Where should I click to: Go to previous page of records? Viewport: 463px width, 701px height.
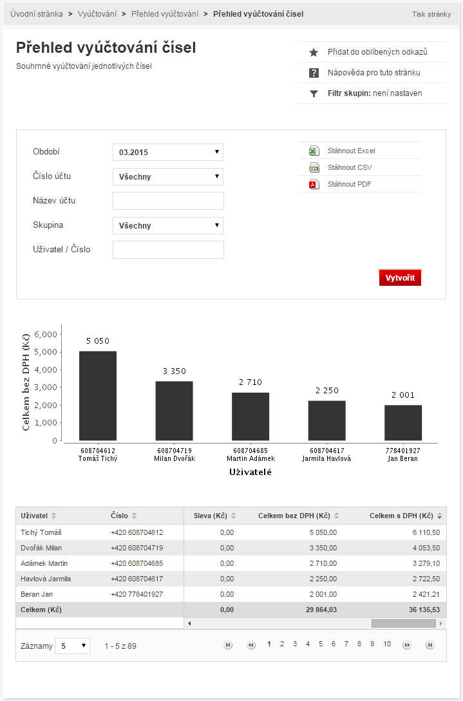(251, 644)
